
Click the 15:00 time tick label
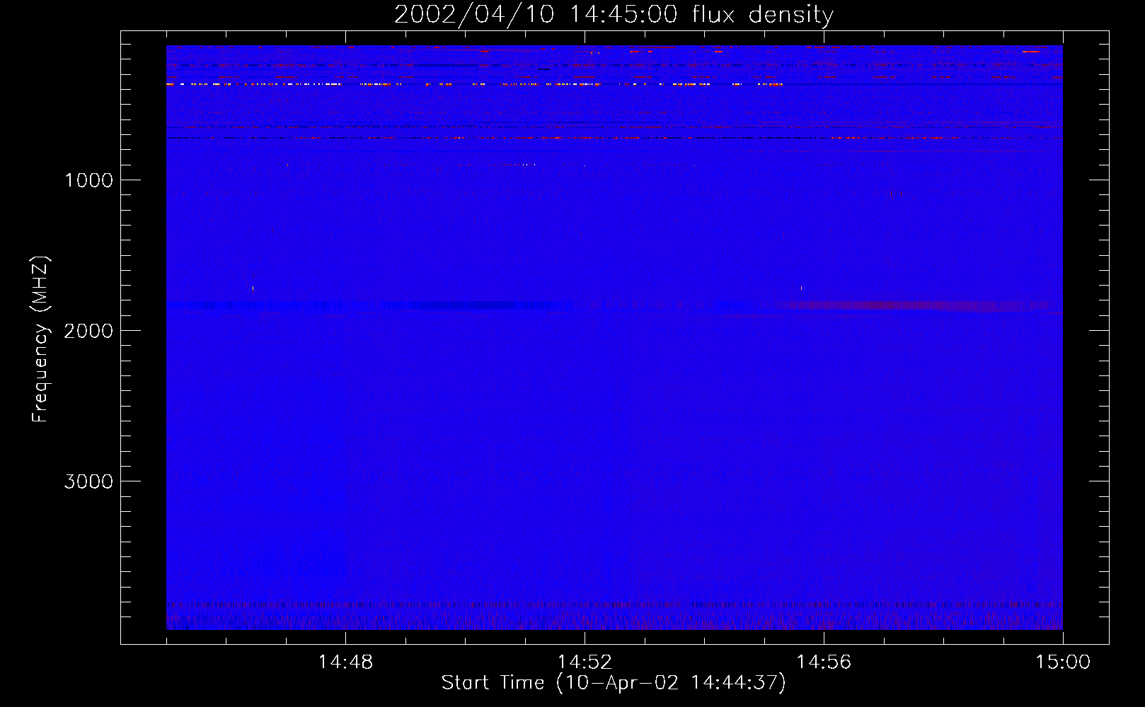[1063, 662]
